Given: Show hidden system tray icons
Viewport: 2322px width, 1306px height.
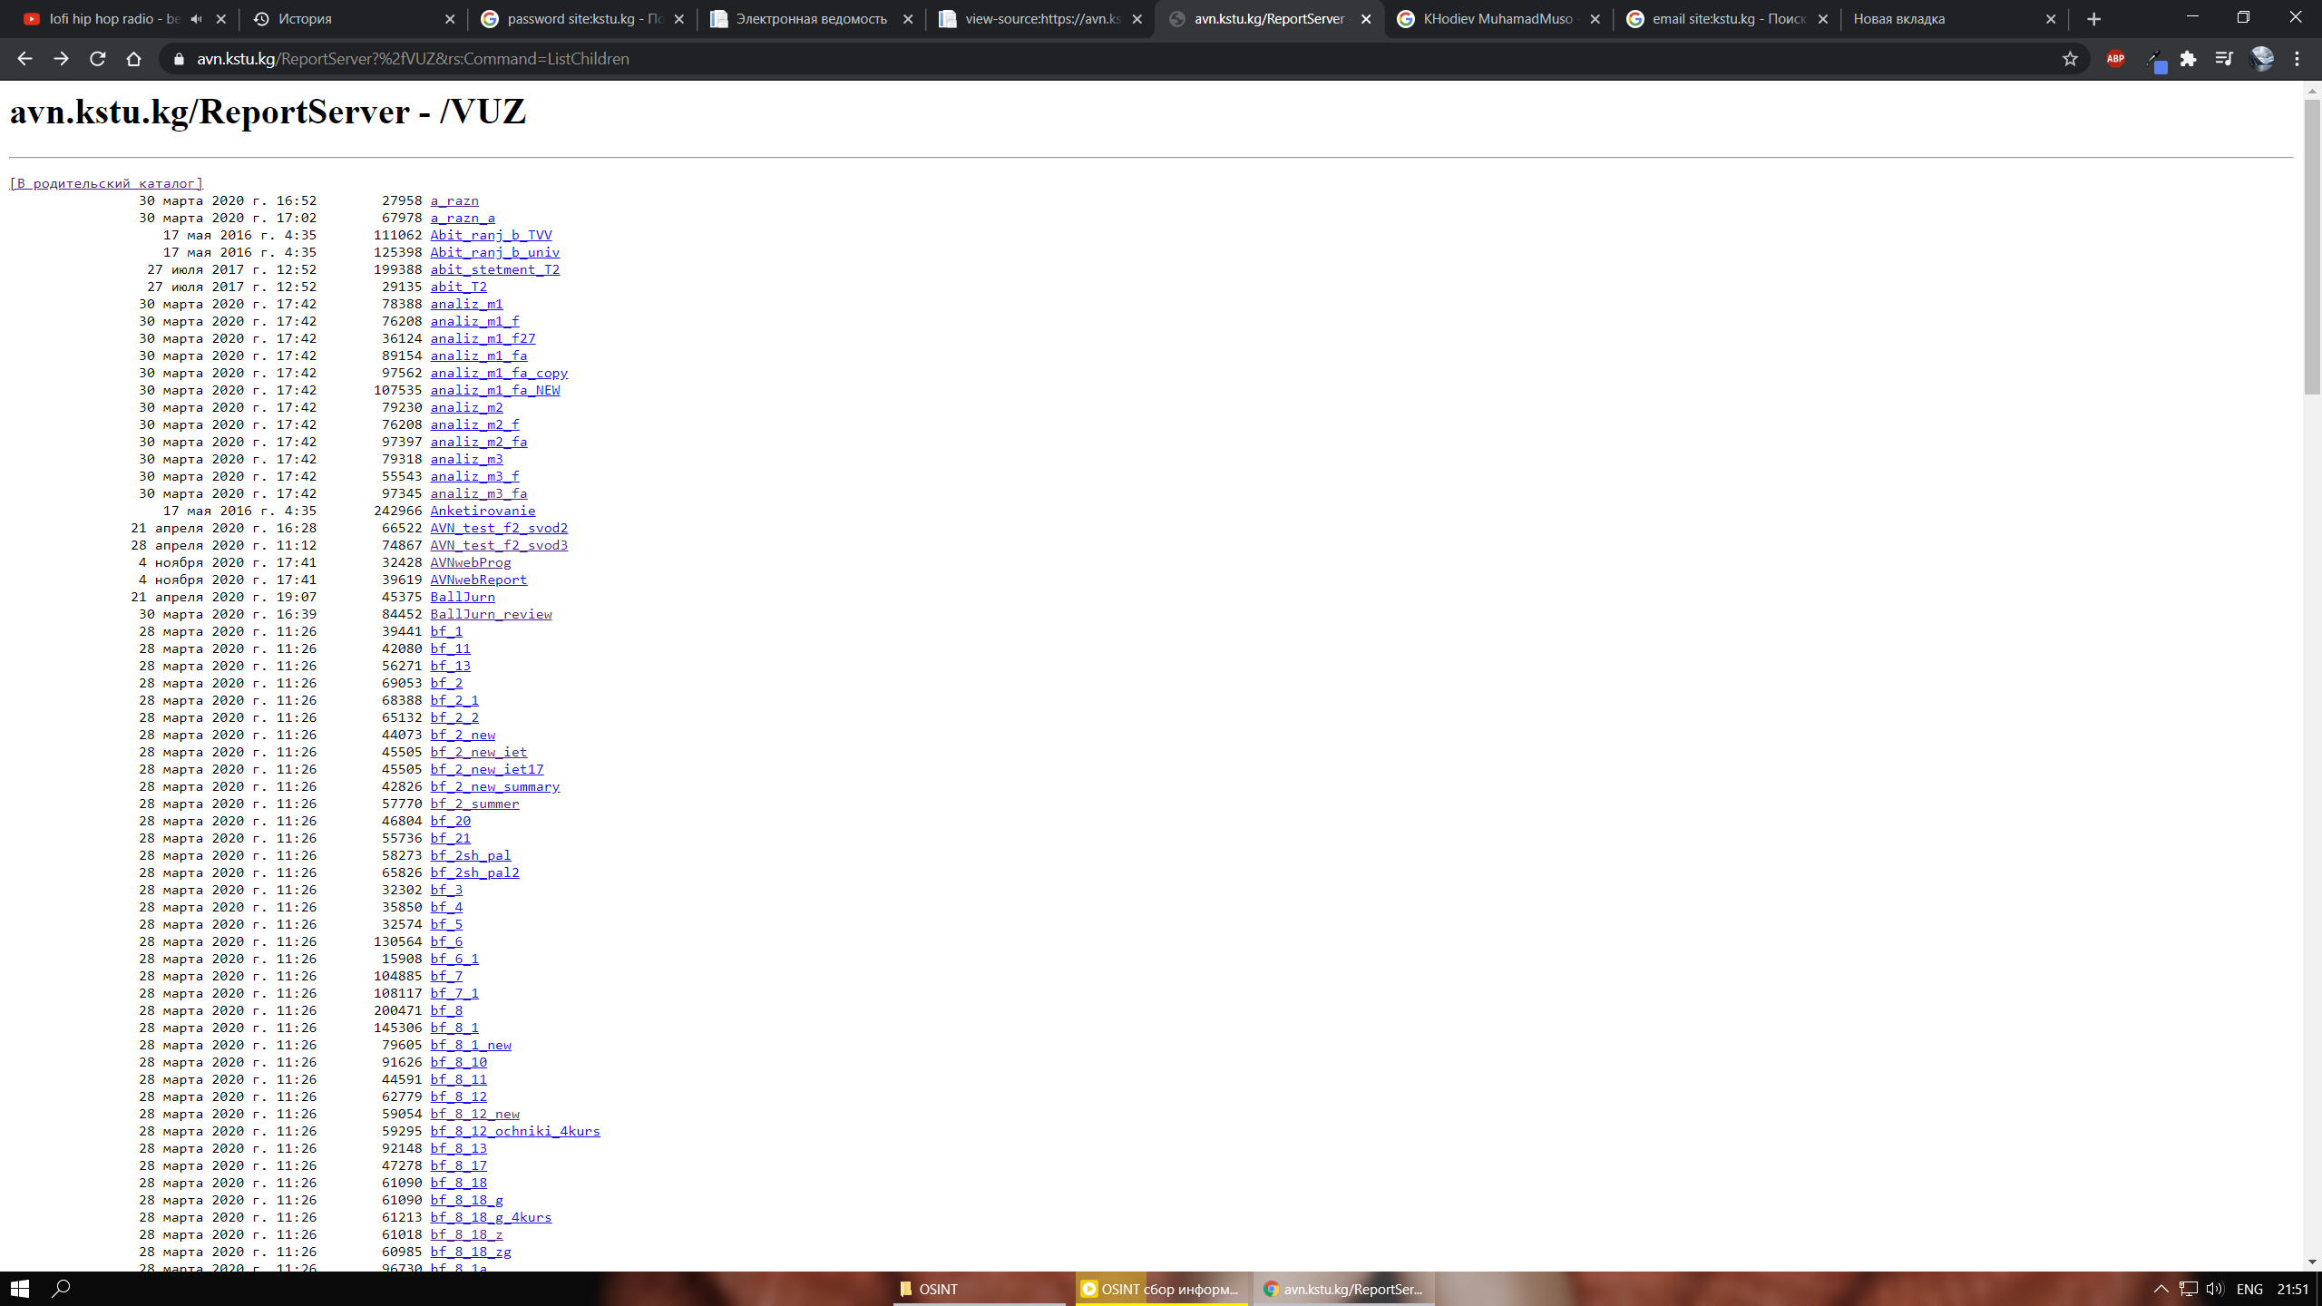Looking at the screenshot, I should (2161, 1289).
